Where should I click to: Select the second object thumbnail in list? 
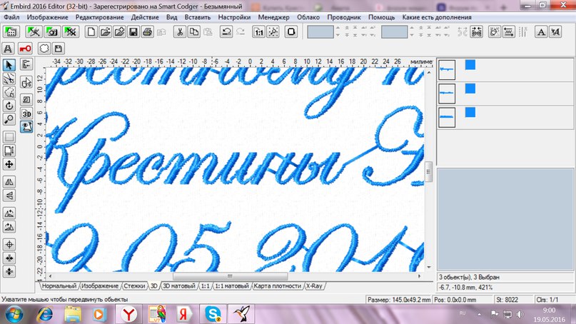(447, 93)
